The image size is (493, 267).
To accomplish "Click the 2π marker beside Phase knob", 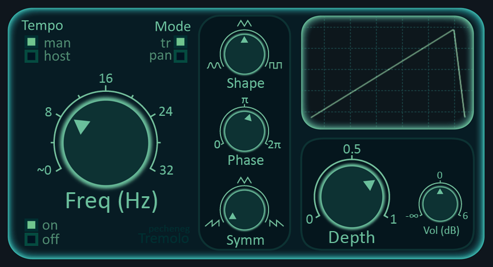I will click(x=275, y=144).
